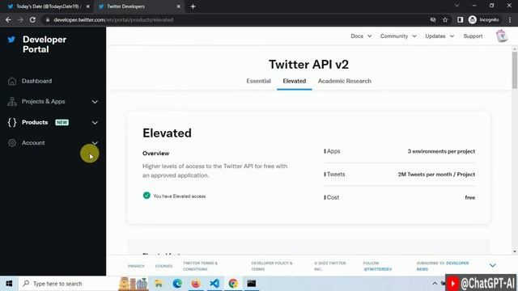The image size is (518, 291).
Task: Go forward in browser history
Action: [x=20, y=19]
